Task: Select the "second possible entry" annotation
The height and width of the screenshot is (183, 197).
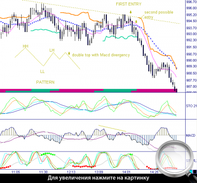Action: click(159, 15)
